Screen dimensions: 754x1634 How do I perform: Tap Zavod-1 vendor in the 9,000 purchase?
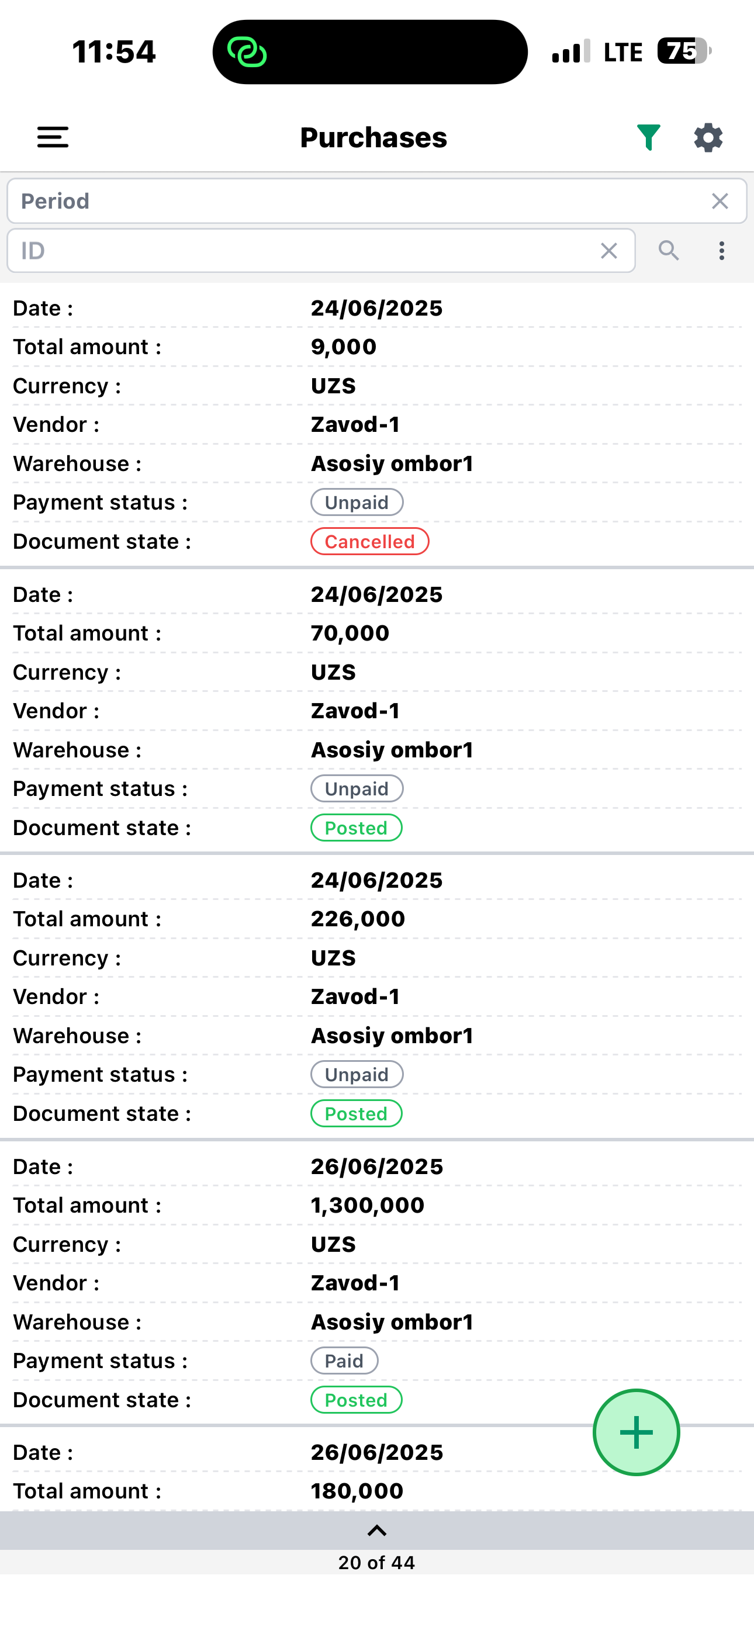pos(355,424)
